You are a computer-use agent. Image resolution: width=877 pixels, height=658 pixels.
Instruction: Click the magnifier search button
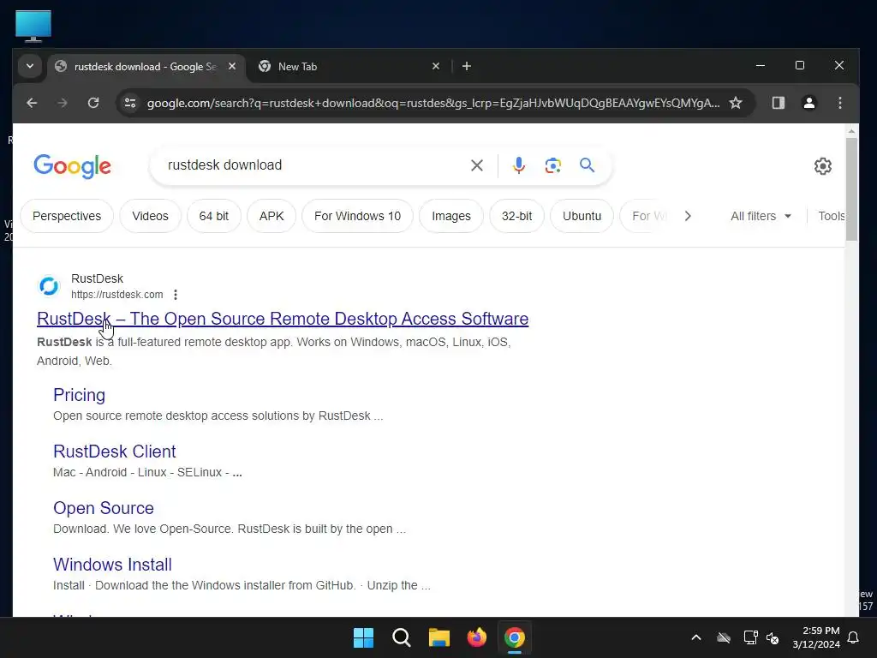(x=587, y=165)
